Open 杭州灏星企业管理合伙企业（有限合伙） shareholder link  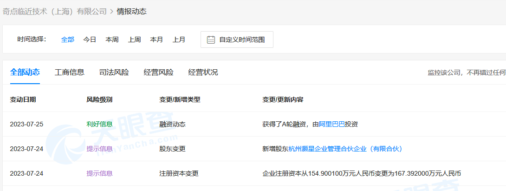point(345,149)
